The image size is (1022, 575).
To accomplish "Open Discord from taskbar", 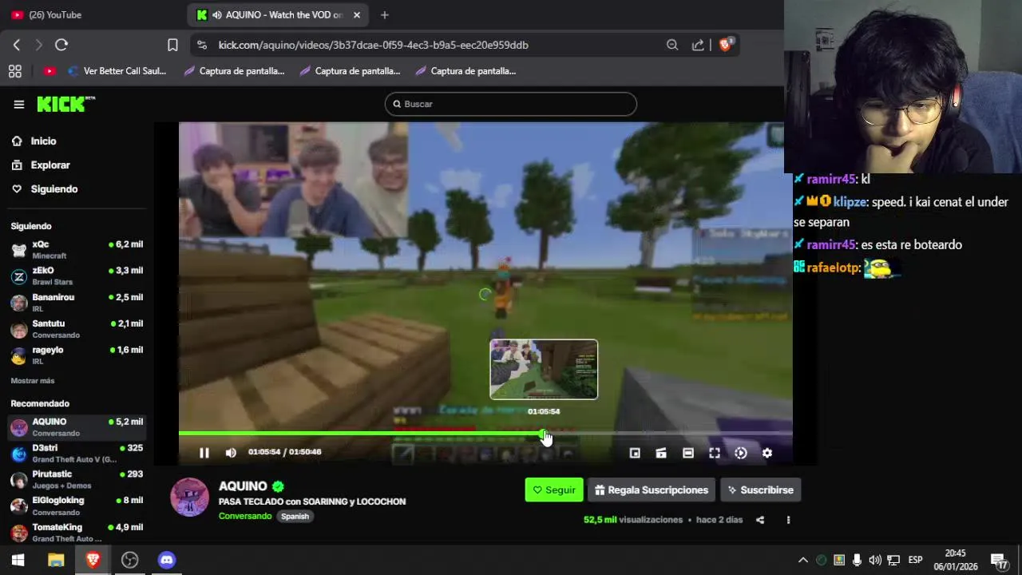I will click(166, 560).
